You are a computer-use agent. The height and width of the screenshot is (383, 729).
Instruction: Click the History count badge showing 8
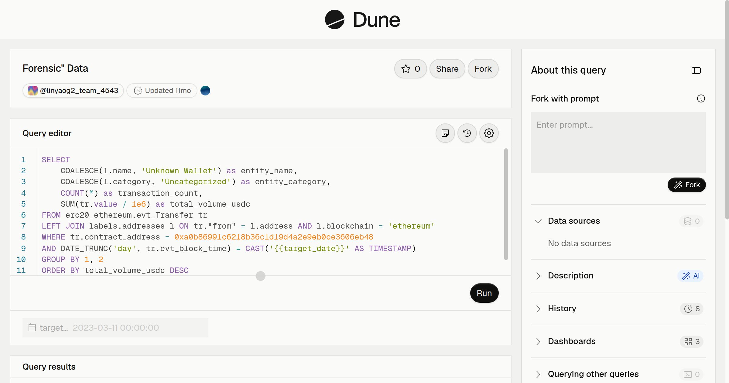(692, 309)
